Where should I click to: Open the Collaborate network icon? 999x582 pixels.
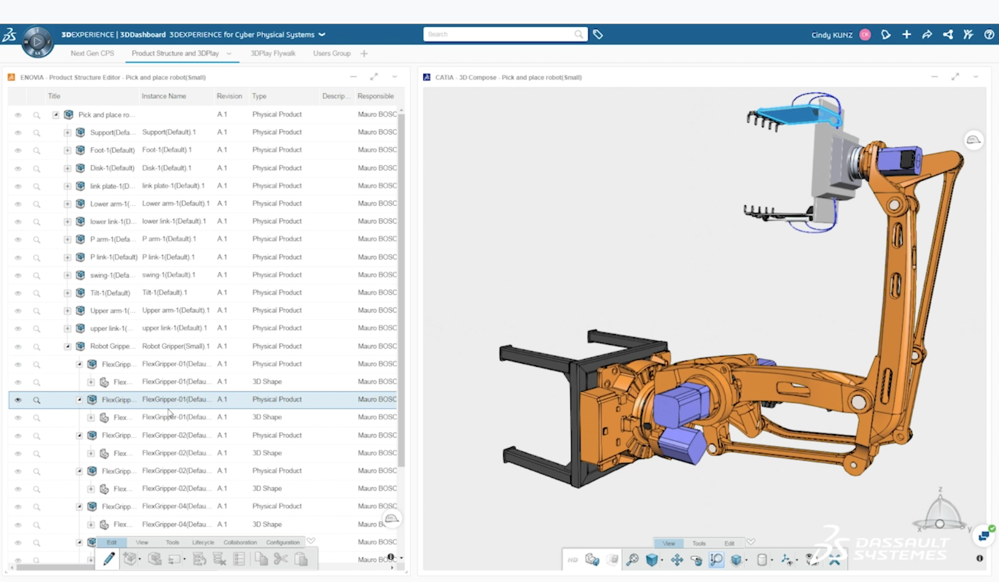[947, 35]
